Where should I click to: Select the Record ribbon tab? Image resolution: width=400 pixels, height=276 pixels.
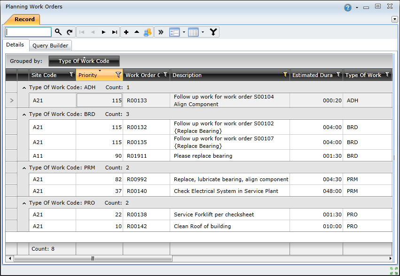pyautogui.click(x=24, y=19)
